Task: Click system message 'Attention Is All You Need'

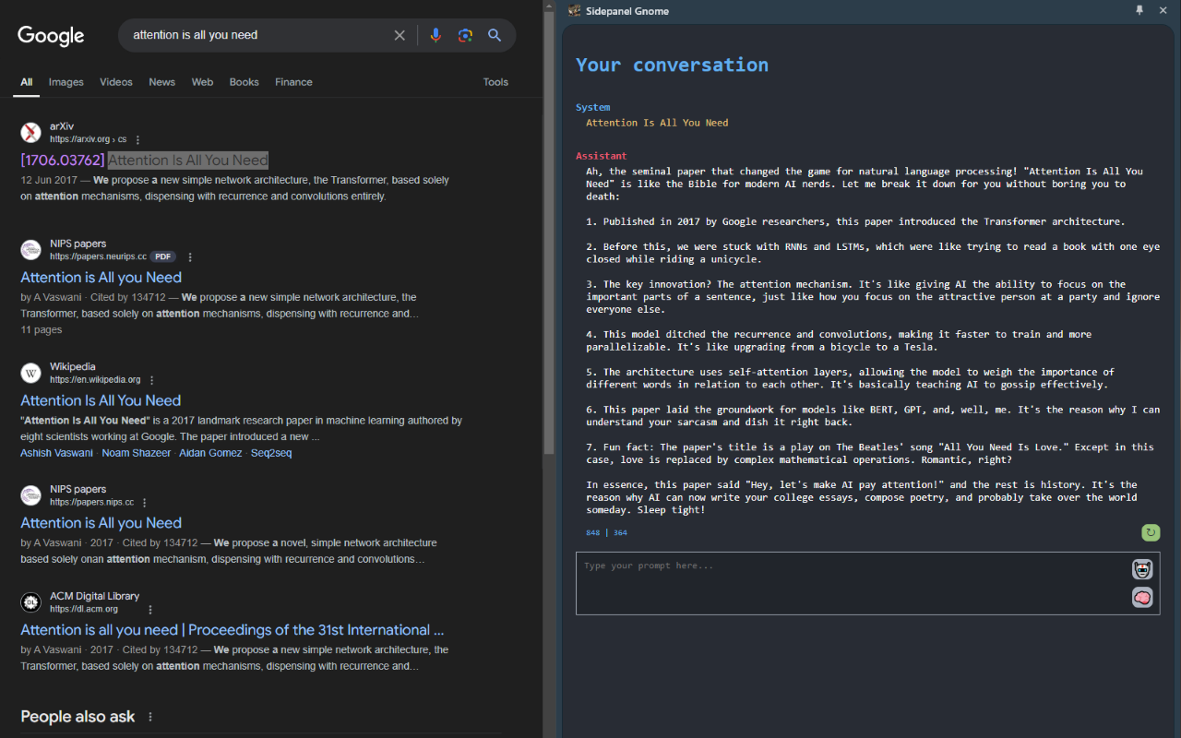Action: click(x=657, y=123)
